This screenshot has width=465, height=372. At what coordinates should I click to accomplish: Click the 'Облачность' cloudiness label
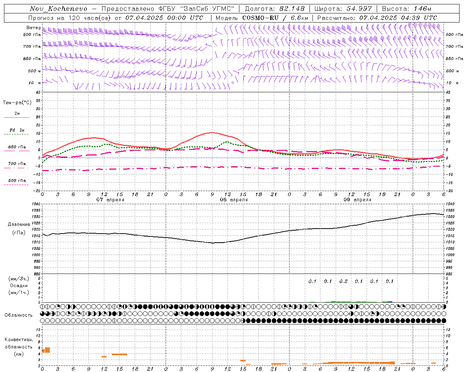(19, 315)
